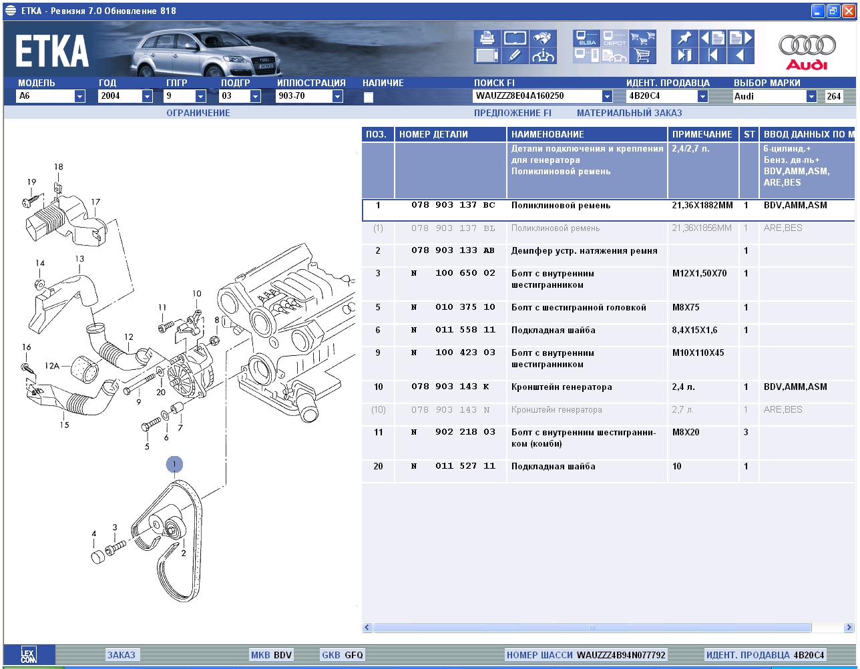860x669 pixels.
Task: Click the multiple shopping carts icon
Action: [x=643, y=38]
